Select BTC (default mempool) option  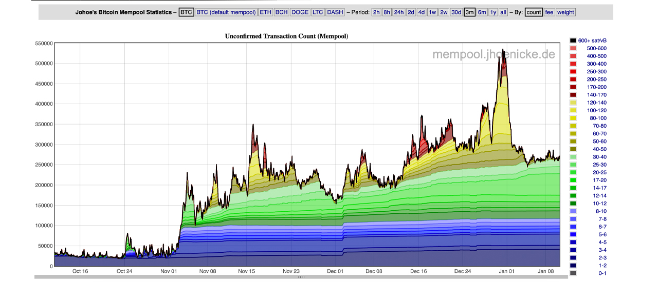click(x=226, y=12)
